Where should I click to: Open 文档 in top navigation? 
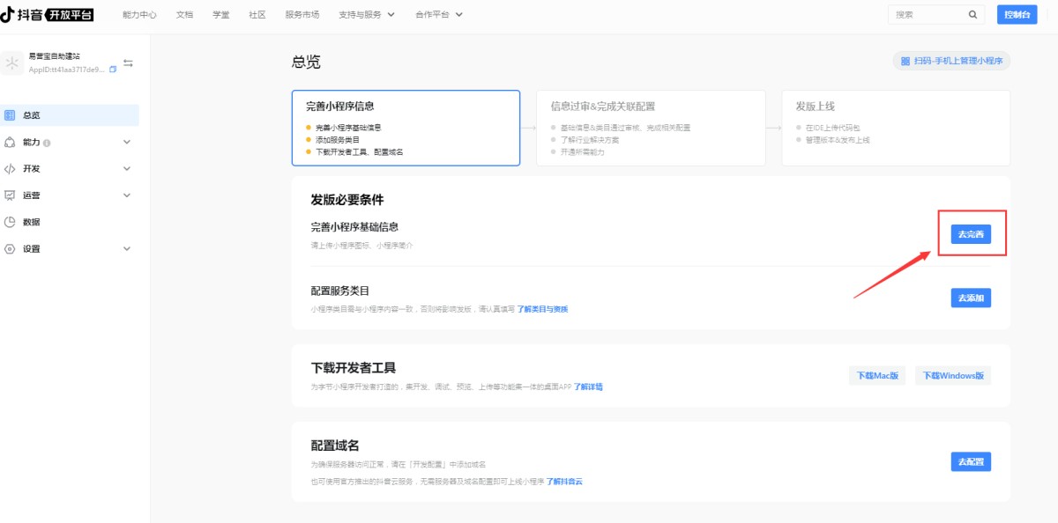[184, 14]
